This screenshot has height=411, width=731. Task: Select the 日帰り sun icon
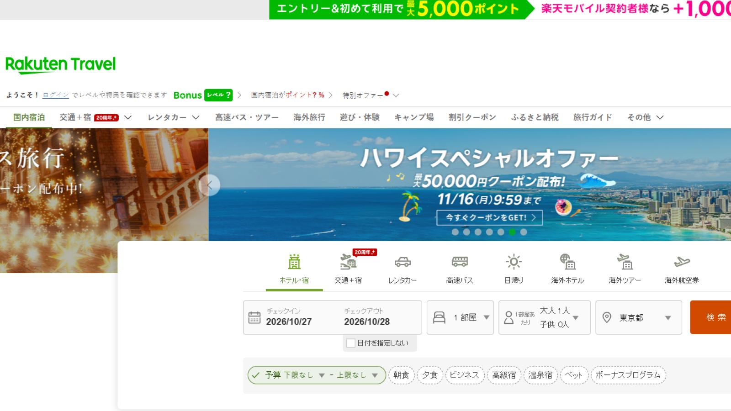coord(514,262)
